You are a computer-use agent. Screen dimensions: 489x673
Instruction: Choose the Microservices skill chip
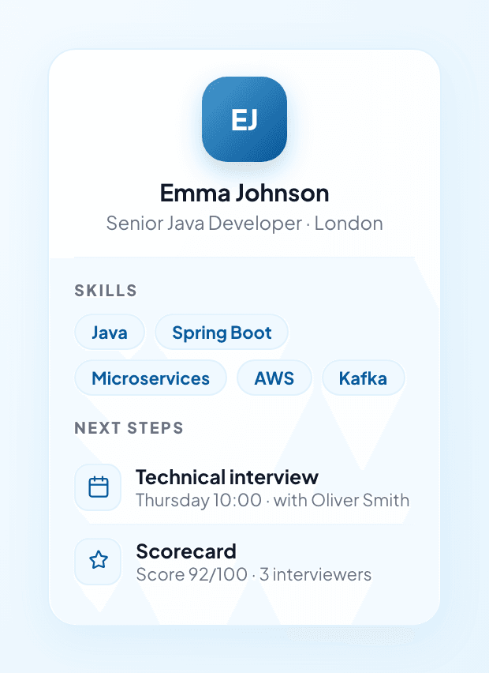pos(151,378)
